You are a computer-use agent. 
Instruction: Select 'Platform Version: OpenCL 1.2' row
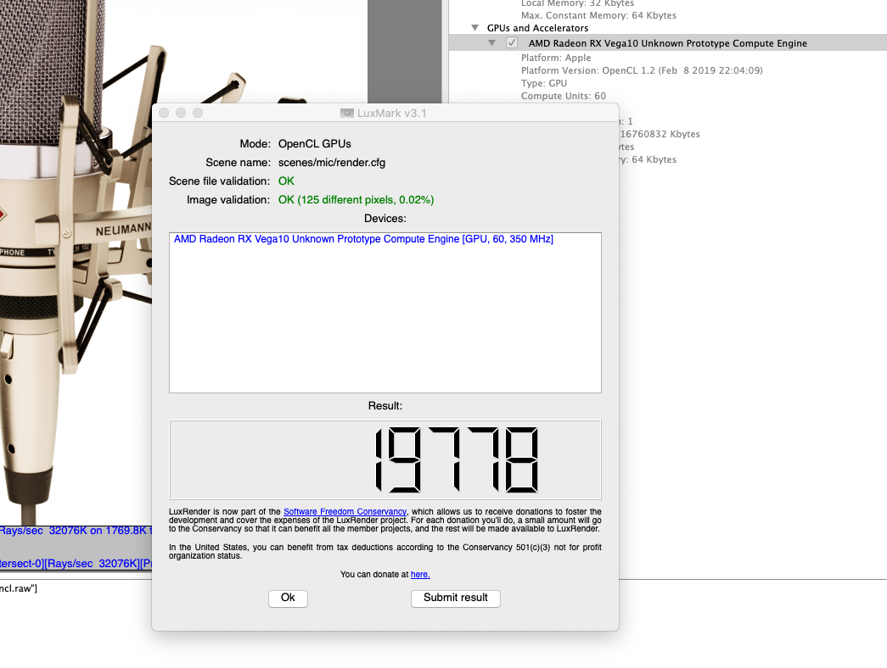click(642, 70)
